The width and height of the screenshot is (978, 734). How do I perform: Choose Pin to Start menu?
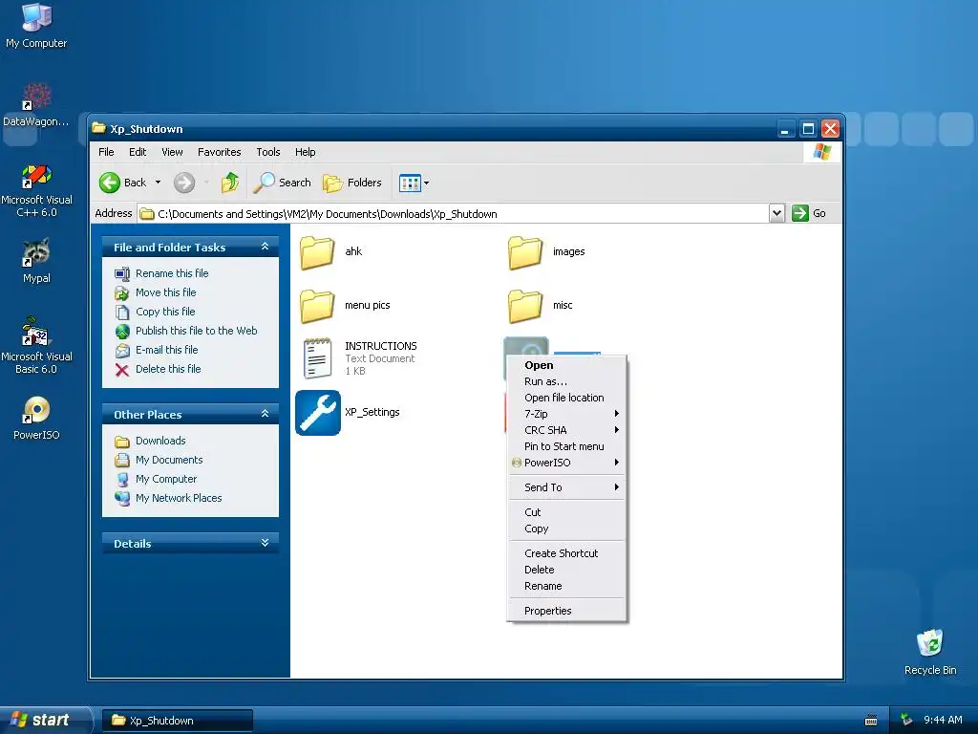(566, 446)
